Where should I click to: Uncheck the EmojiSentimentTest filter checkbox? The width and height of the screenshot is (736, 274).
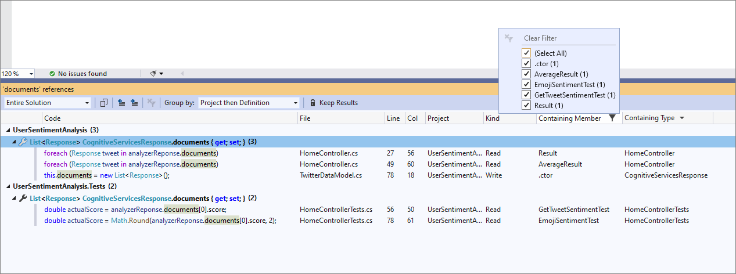click(x=526, y=84)
